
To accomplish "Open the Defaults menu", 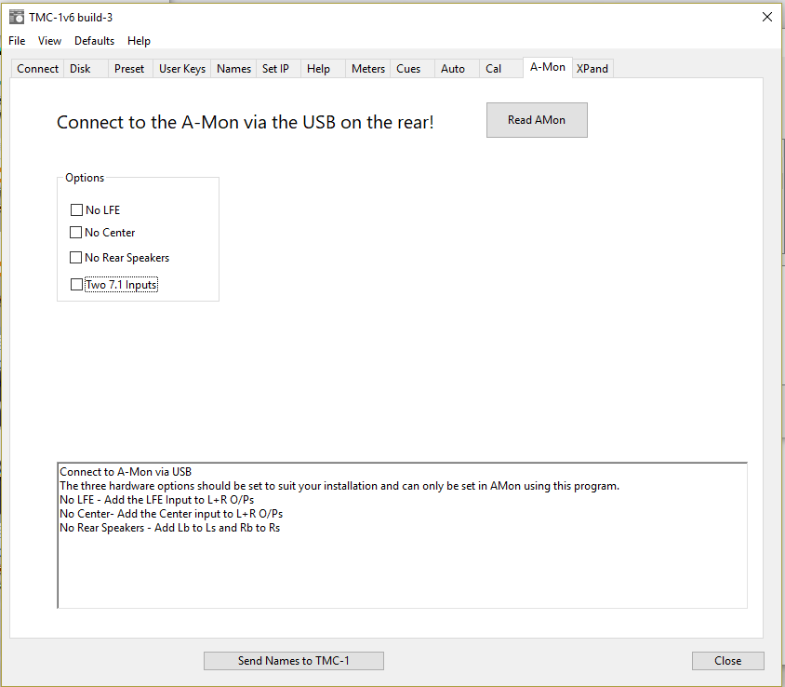I will (x=94, y=41).
